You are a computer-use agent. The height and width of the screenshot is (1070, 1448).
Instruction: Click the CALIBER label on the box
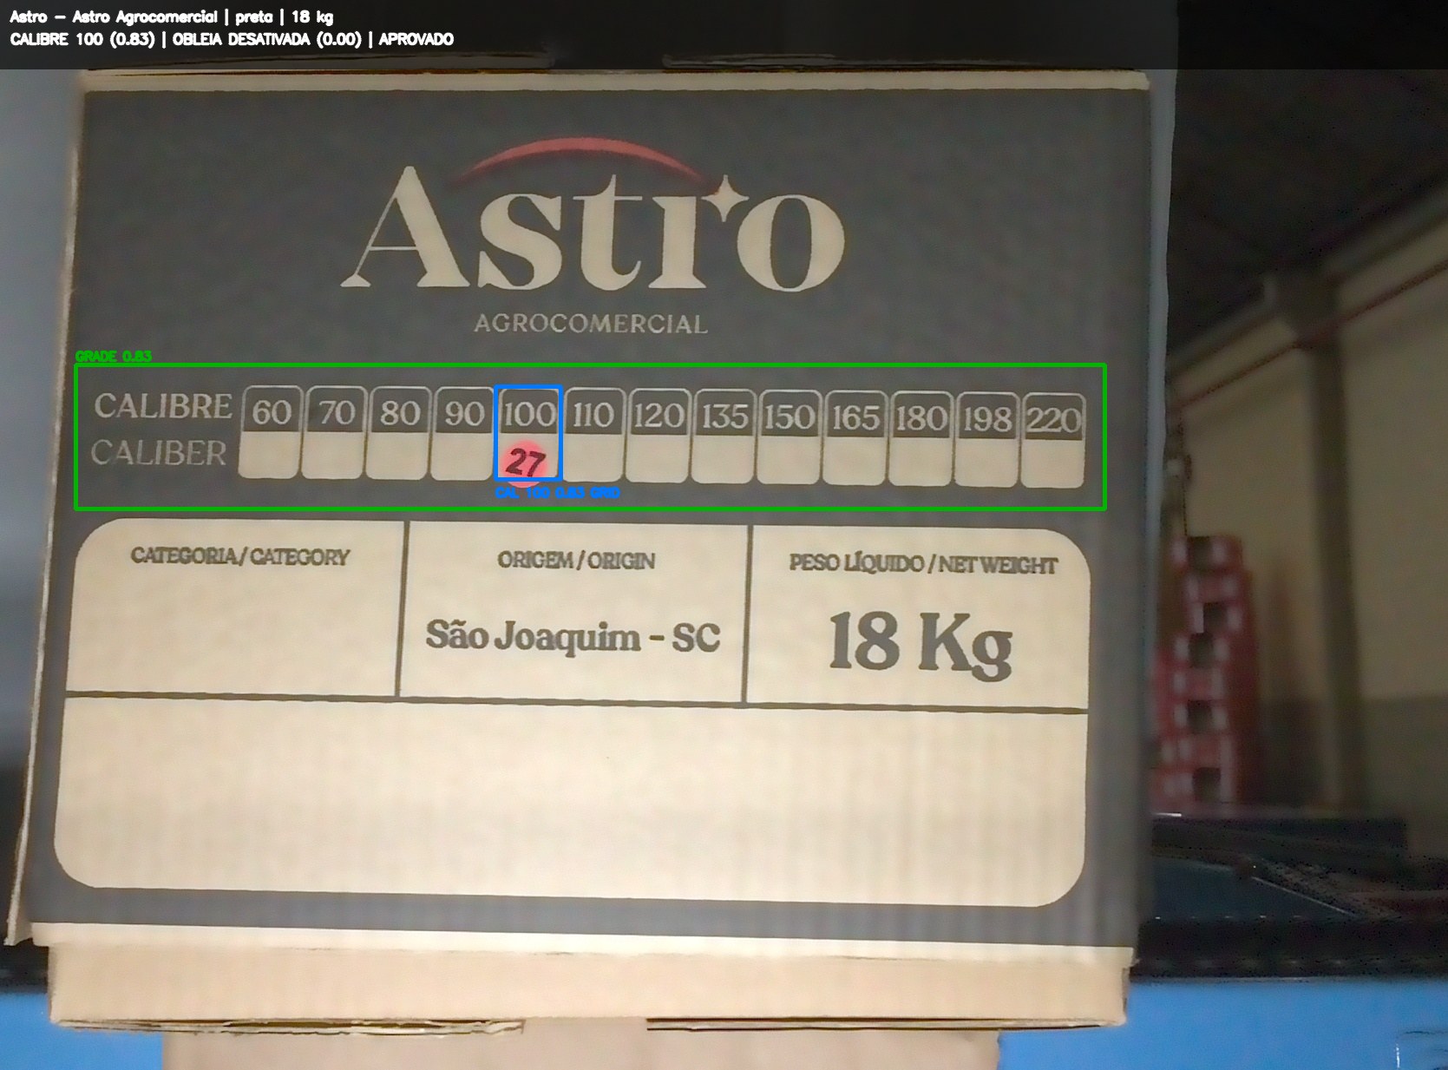159,452
